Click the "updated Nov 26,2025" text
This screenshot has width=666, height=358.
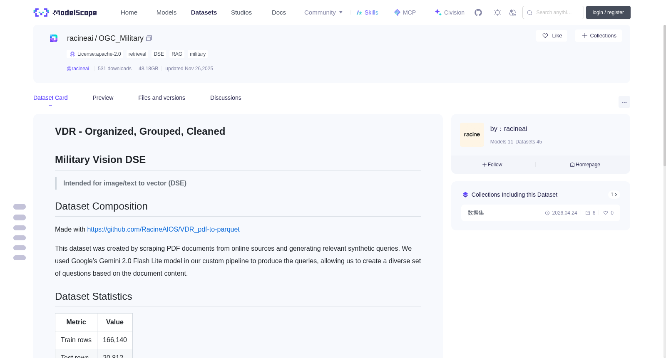click(189, 69)
